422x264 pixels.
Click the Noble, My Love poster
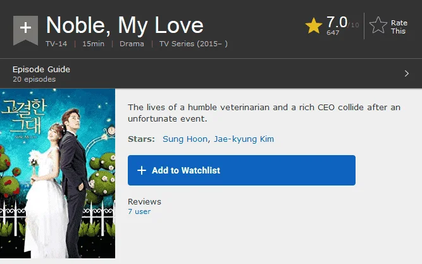tap(58, 173)
